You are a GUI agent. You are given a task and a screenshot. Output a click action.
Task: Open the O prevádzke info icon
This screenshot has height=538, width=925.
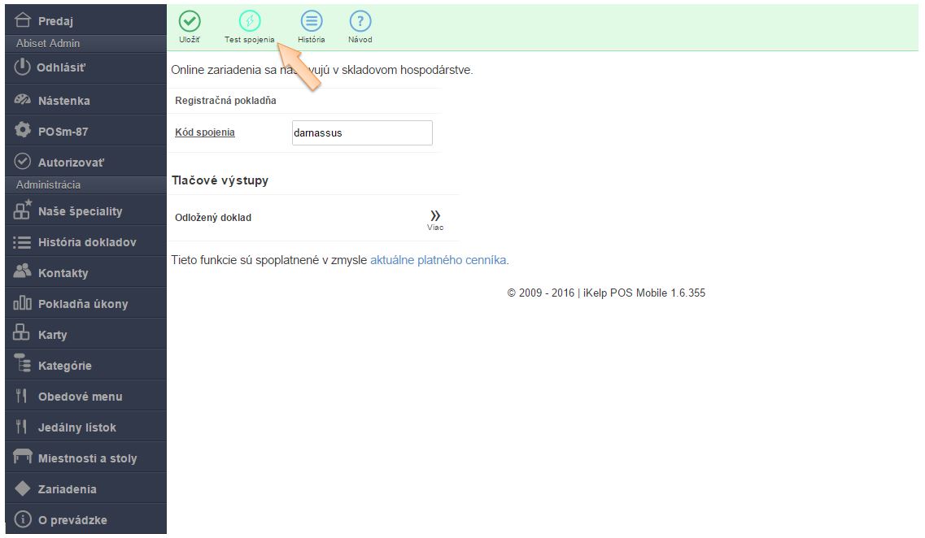click(23, 519)
